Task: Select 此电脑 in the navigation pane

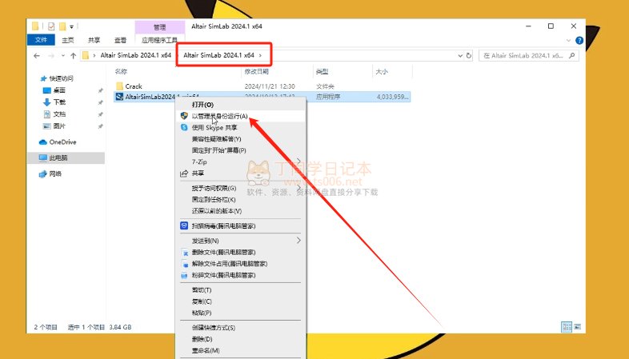Action: [54, 158]
